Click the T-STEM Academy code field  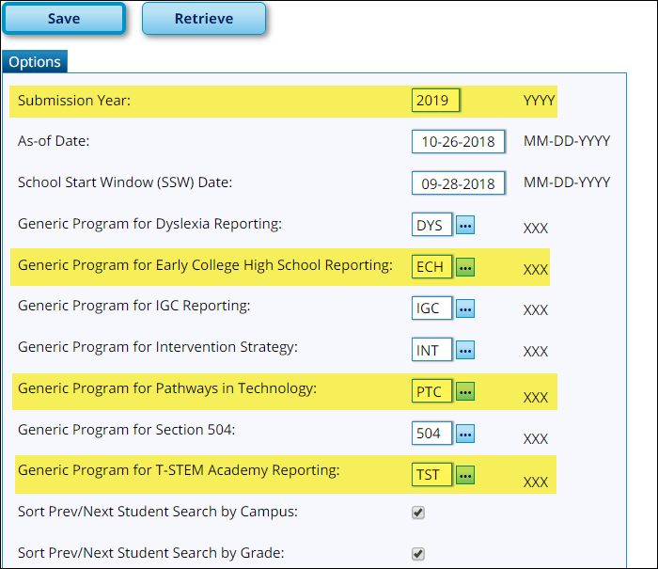coord(431,475)
